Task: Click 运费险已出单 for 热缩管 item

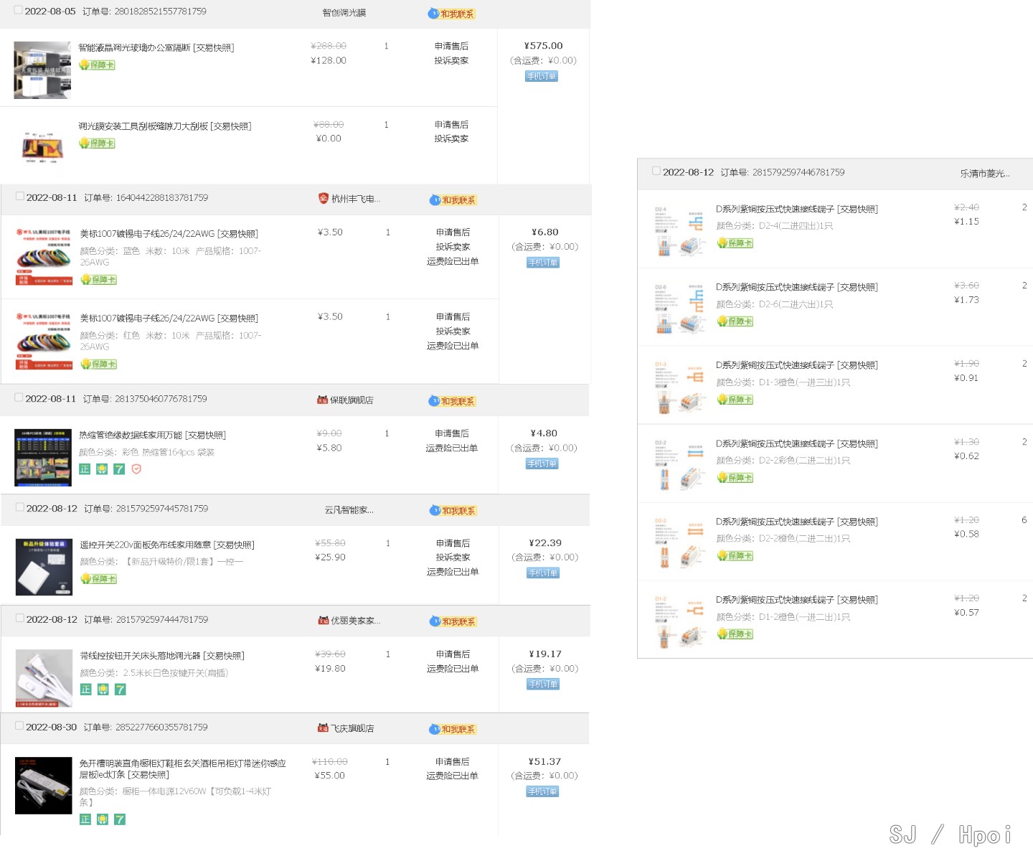Action: (x=451, y=448)
